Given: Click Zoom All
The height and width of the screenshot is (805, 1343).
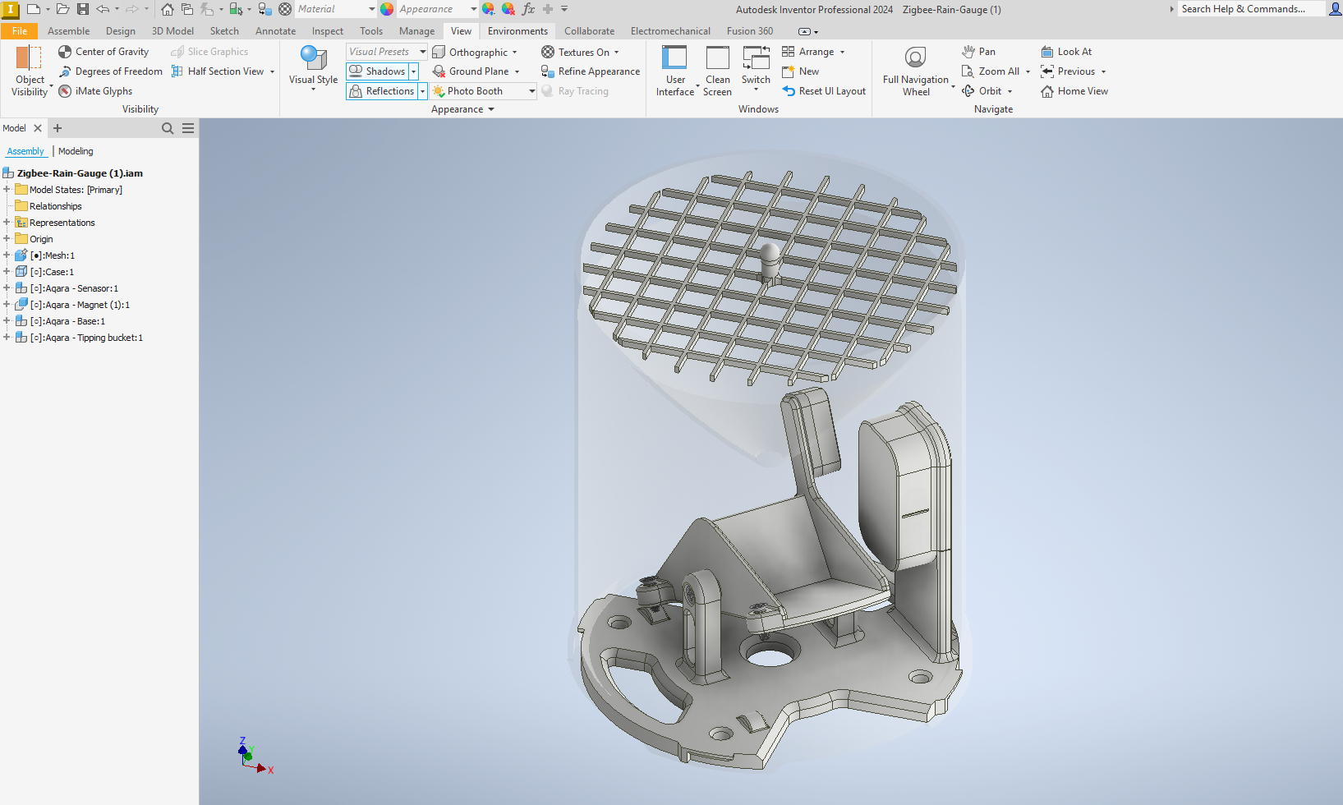Looking at the screenshot, I should pyautogui.click(x=991, y=71).
